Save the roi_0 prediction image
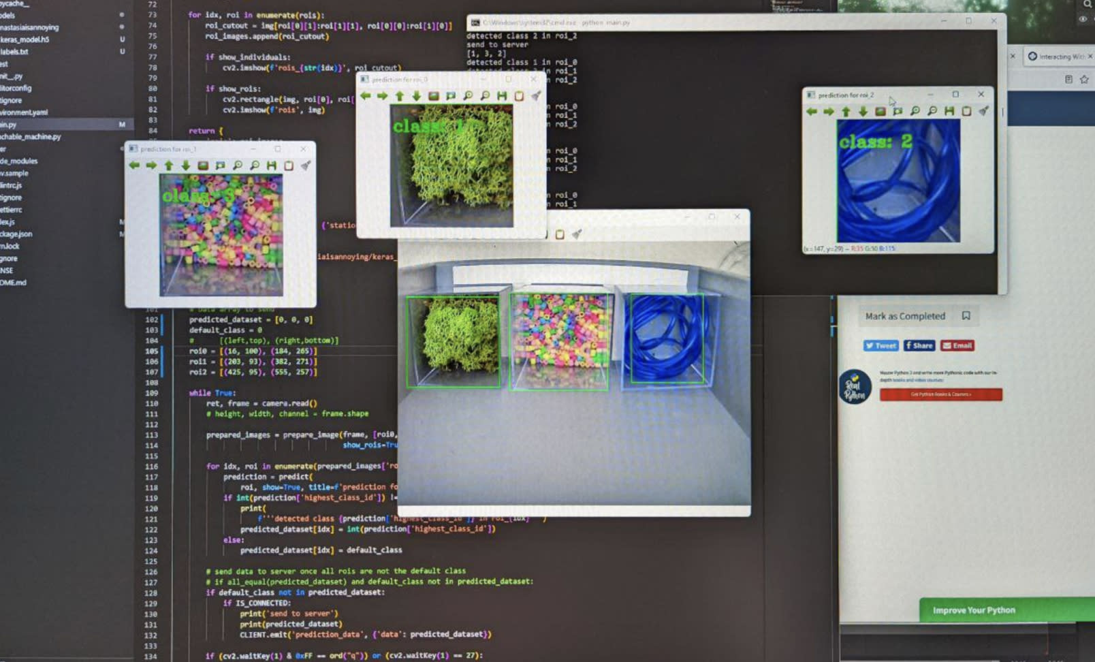The image size is (1095, 662). [x=502, y=96]
